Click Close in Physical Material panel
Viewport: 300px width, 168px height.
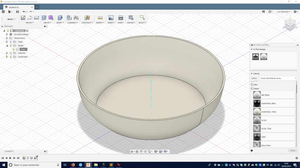[292, 151]
